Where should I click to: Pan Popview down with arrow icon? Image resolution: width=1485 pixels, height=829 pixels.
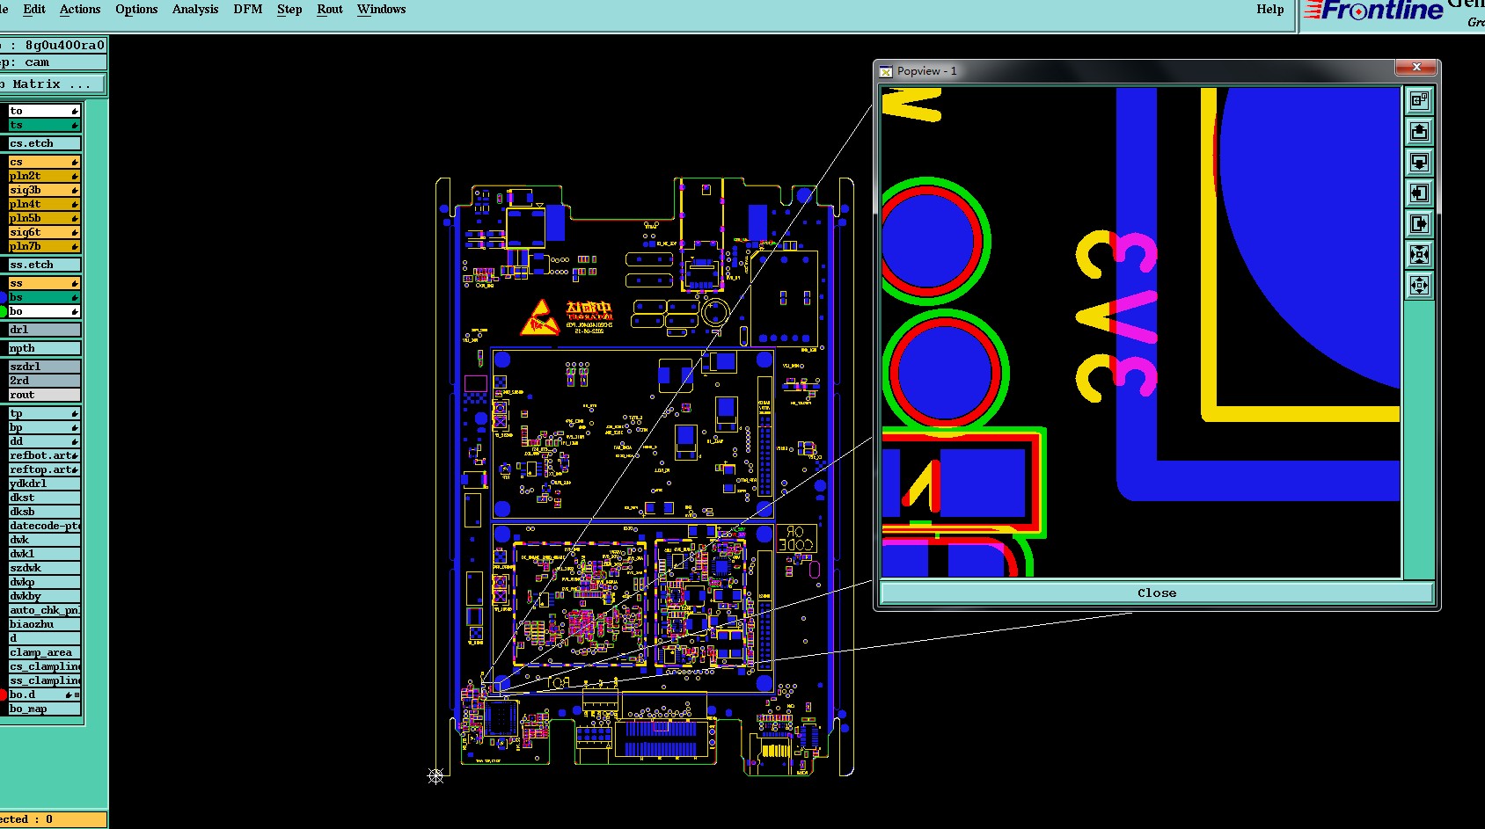[x=1419, y=163]
